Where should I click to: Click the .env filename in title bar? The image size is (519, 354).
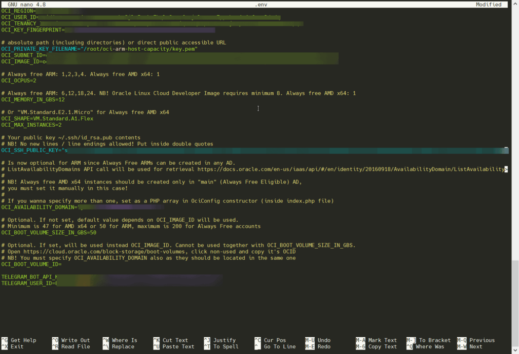[261, 4]
